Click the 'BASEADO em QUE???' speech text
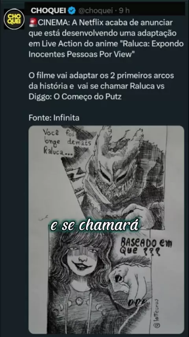This screenshot has width=189, height=337. pyautogui.click(x=146, y=247)
